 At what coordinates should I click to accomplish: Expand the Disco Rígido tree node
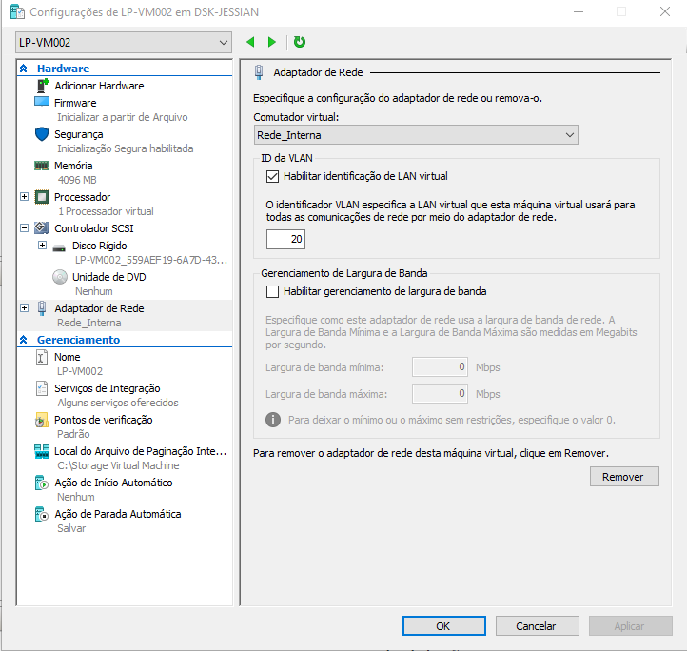[x=42, y=245]
